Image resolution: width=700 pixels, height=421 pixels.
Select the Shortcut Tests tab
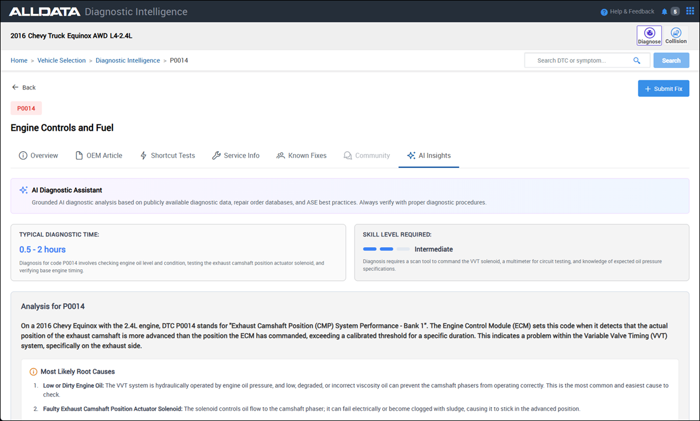click(167, 156)
